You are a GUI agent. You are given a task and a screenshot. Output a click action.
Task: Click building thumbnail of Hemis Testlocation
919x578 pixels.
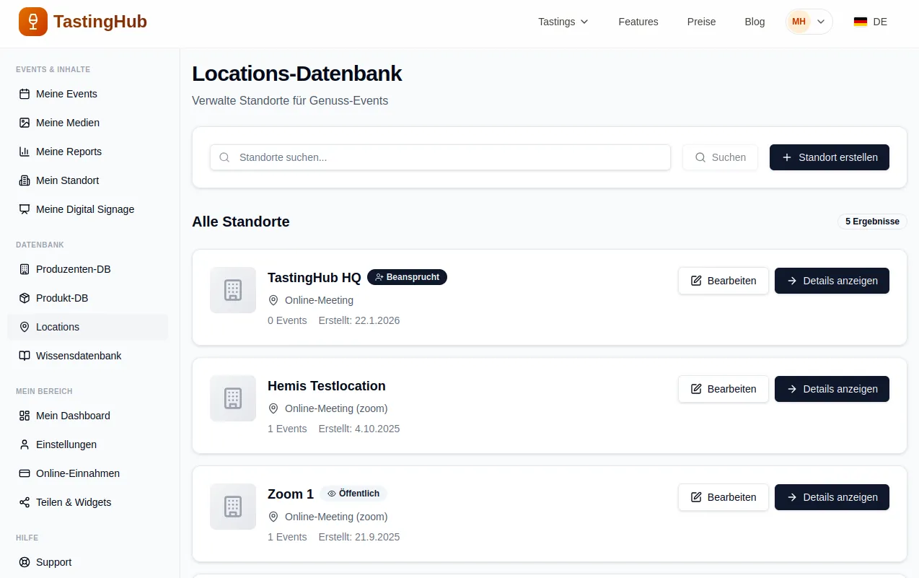click(233, 398)
